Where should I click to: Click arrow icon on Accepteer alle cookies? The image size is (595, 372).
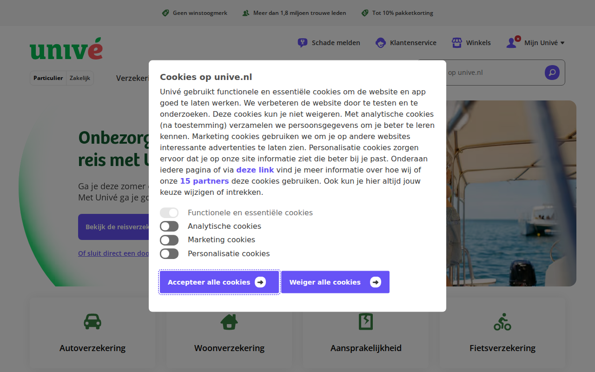coord(260,282)
